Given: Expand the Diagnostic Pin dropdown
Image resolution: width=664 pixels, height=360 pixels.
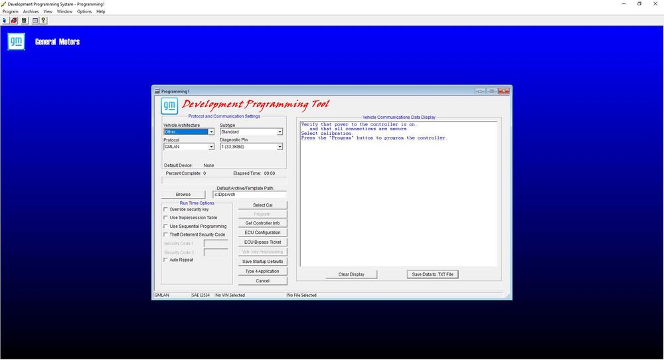Looking at the screenshot, I should 280,147.
